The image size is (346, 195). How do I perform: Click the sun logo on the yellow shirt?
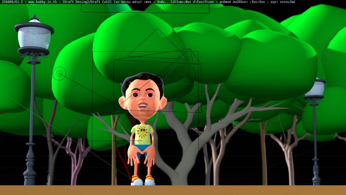142,131
